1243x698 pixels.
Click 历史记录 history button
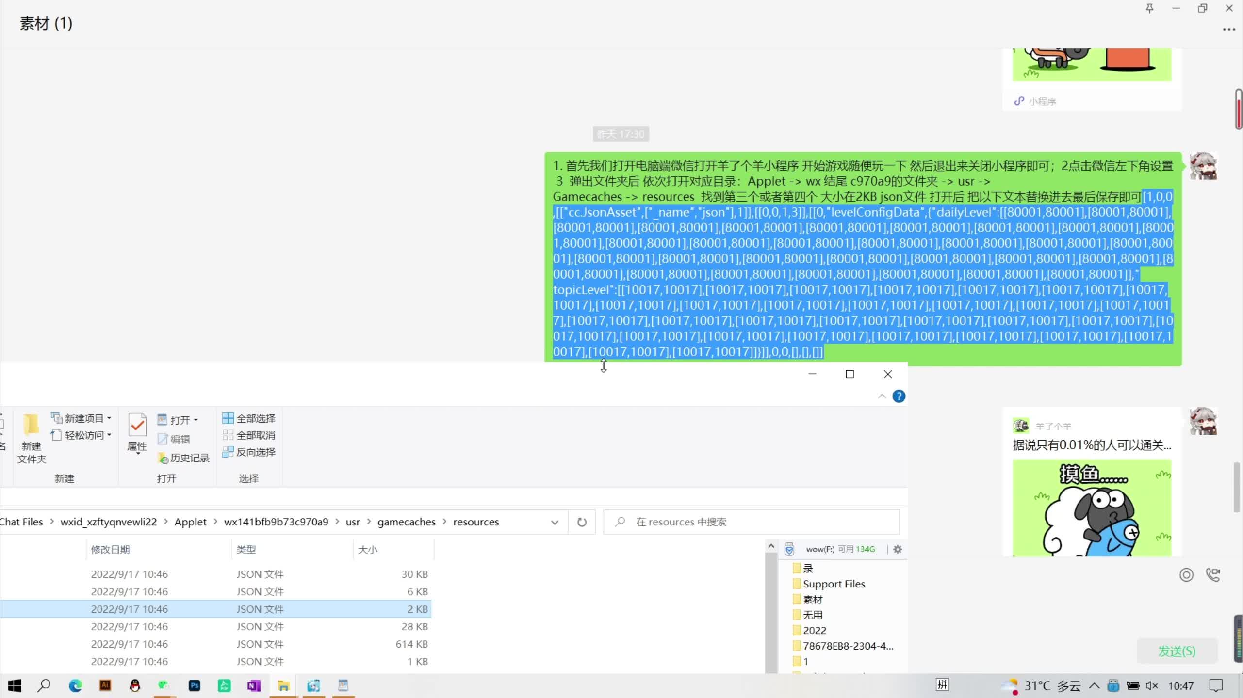(x=183, y=458)
